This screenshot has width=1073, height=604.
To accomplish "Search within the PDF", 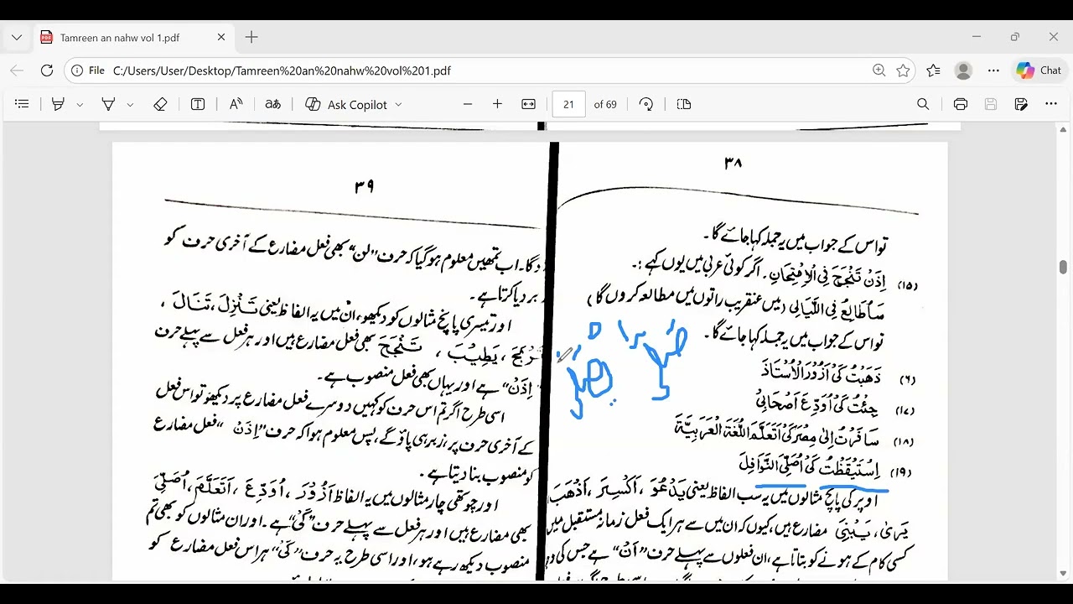I will [x=923, y=104].
